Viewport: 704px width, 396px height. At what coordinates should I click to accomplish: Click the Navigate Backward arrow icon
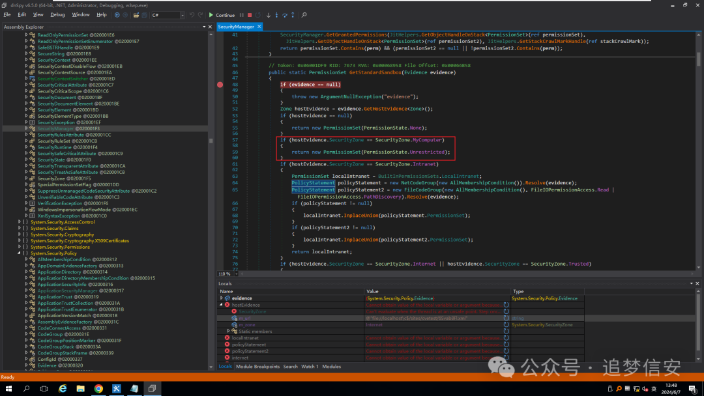(x=117, y=14)
